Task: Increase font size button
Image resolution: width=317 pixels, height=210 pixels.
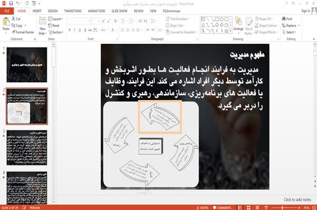Action: 104,21
